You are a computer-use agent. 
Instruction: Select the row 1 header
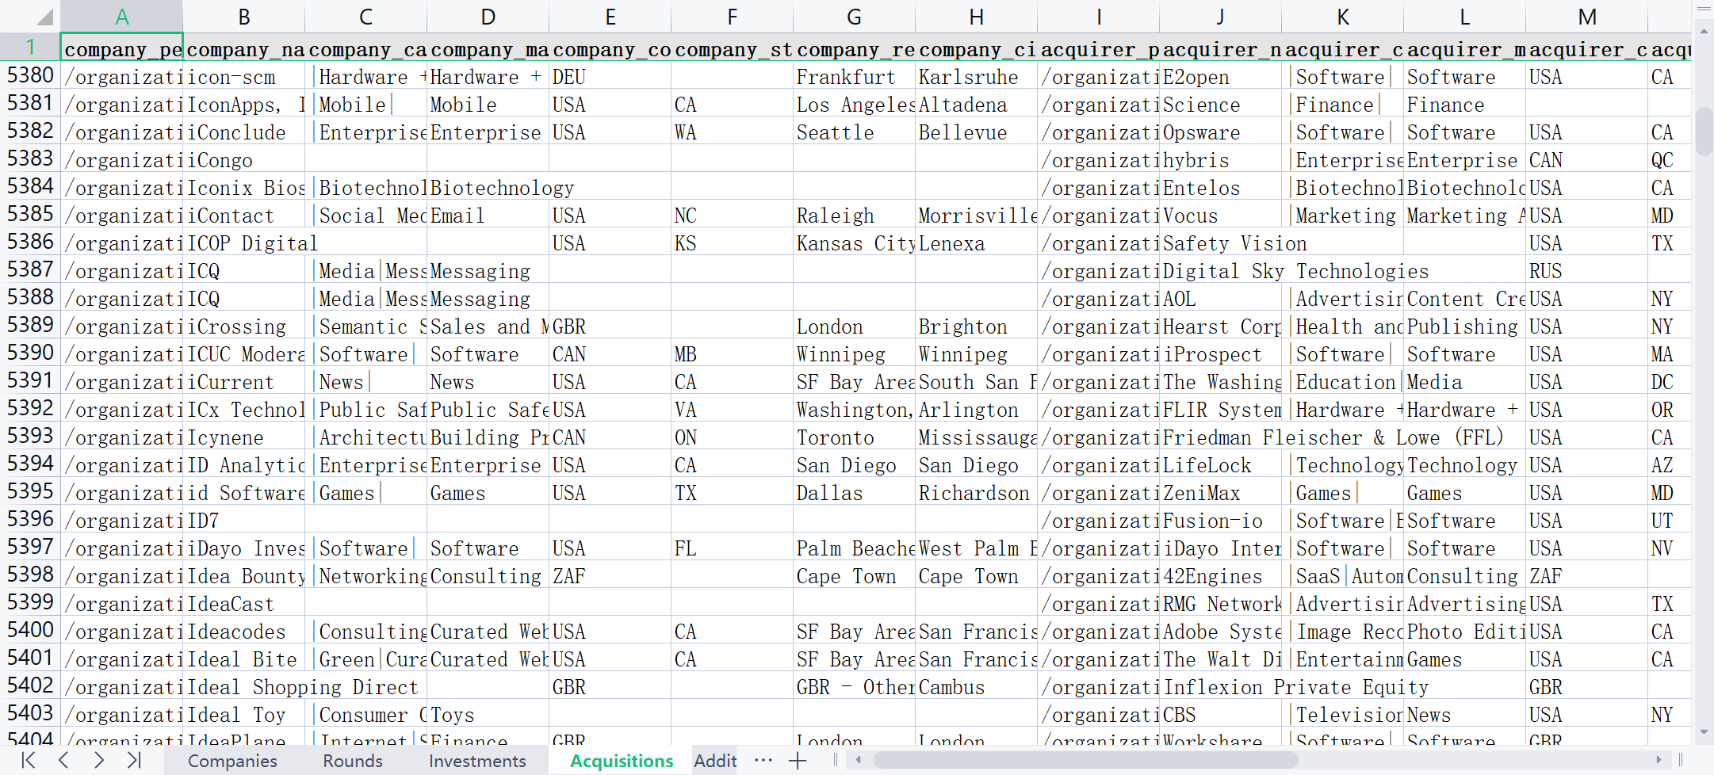(30, 48)
